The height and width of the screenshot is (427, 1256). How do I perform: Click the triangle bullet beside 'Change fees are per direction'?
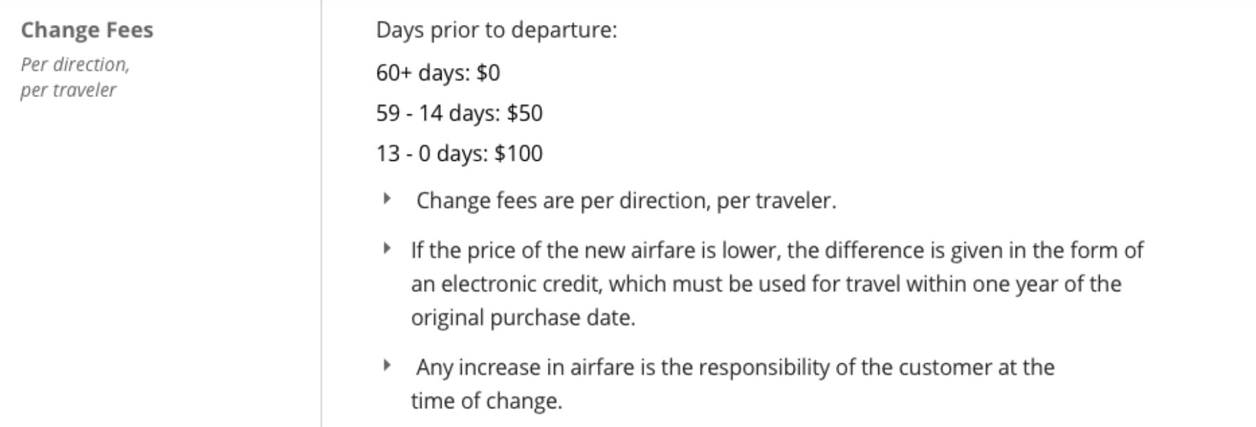click(x=387, y=199)
